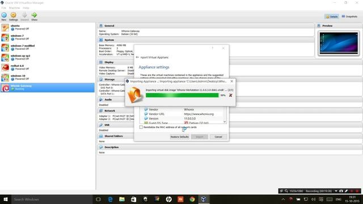Cancel the import with red X
Viewport: 363px width, 204px height.
(230, 95)
